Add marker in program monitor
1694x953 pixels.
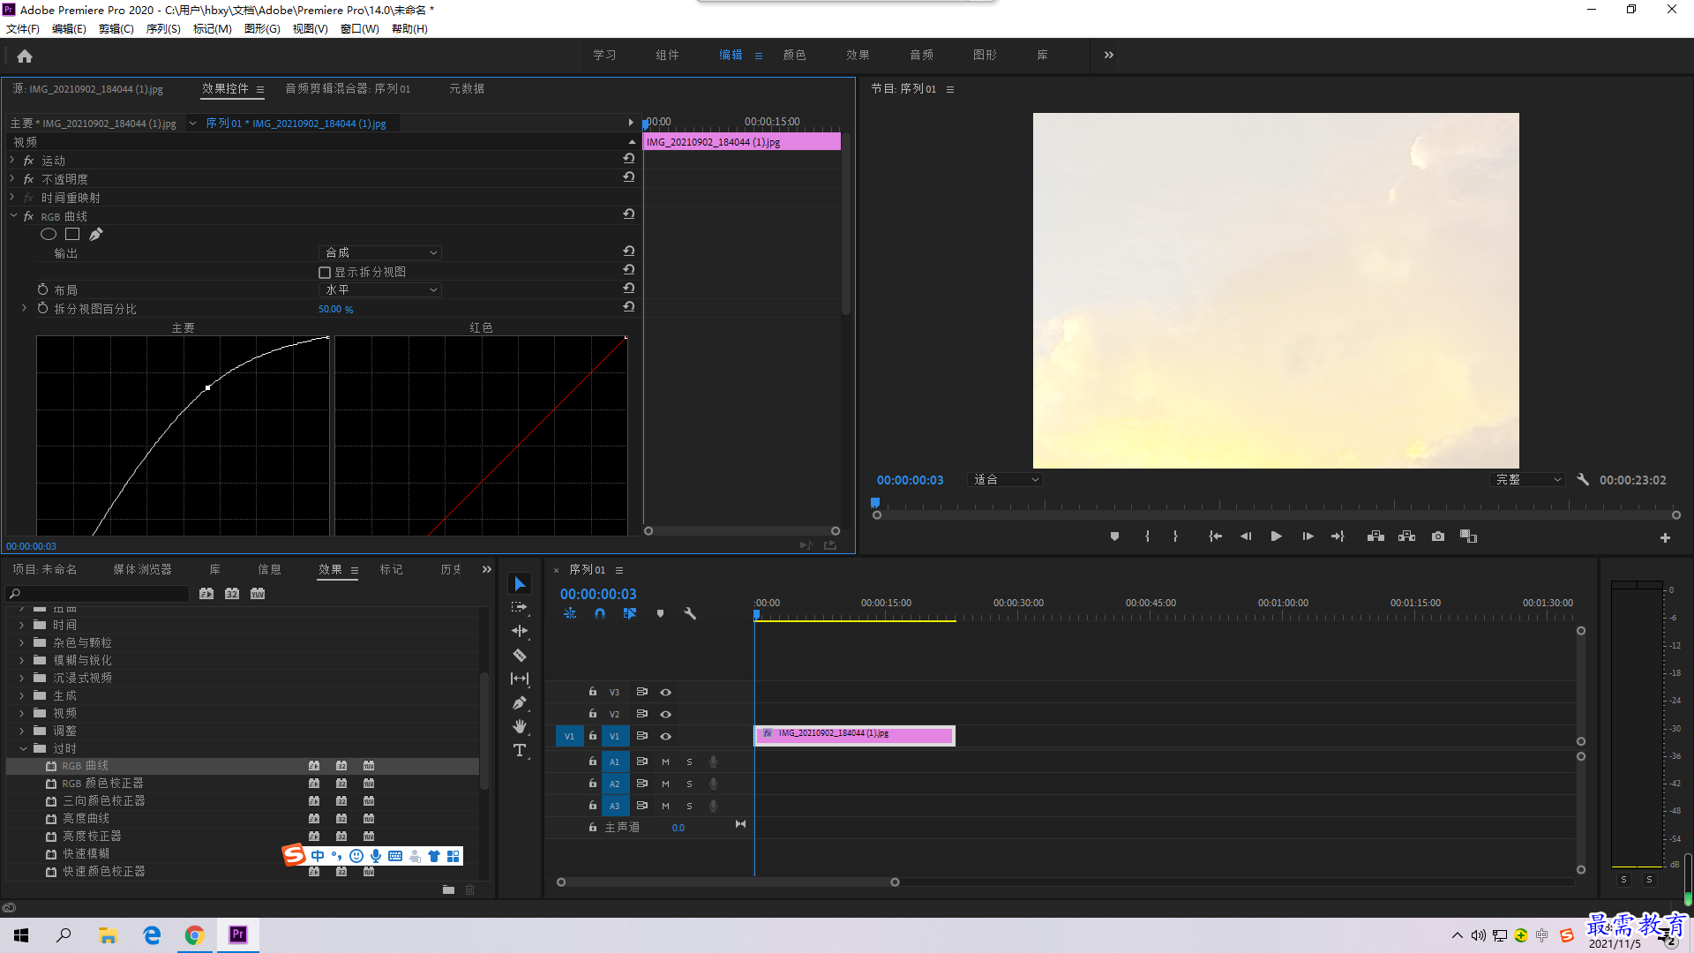(1114, 537)
